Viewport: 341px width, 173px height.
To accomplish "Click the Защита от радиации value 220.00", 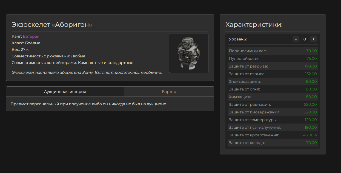I will [x=311, y=104].
